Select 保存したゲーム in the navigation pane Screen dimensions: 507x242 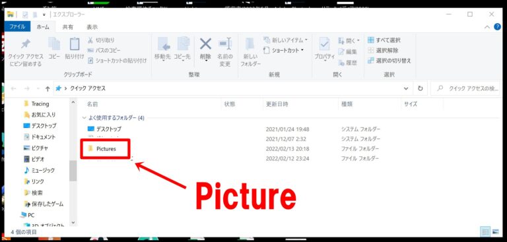[44, 204]
